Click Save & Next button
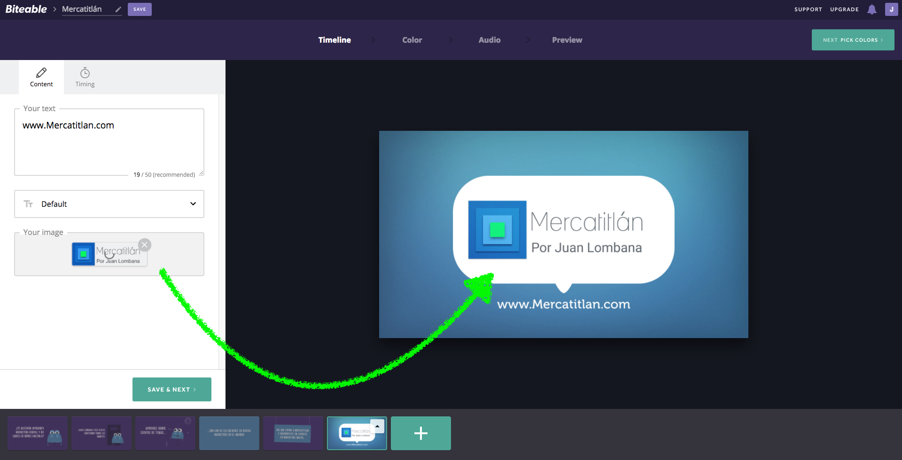The image size is (902, 460). click(172, 389)
